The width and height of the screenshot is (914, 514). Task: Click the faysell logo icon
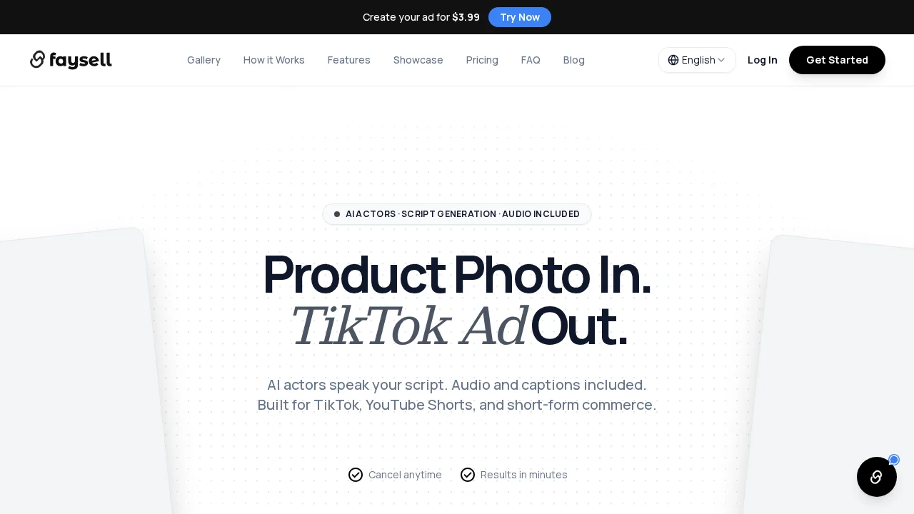tap(38, 60)
